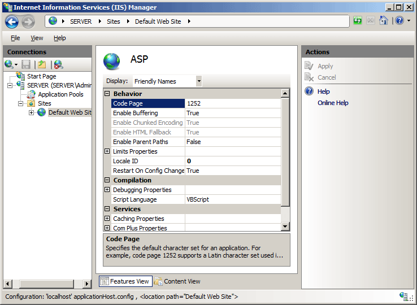417x305 pixels.
Task: Collapse the SERVER tree node
Action: click(10, 85)
